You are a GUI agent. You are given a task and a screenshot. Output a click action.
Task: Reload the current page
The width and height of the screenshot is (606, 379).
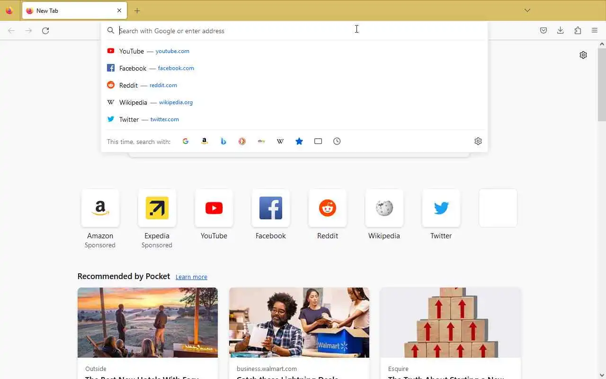45,31
